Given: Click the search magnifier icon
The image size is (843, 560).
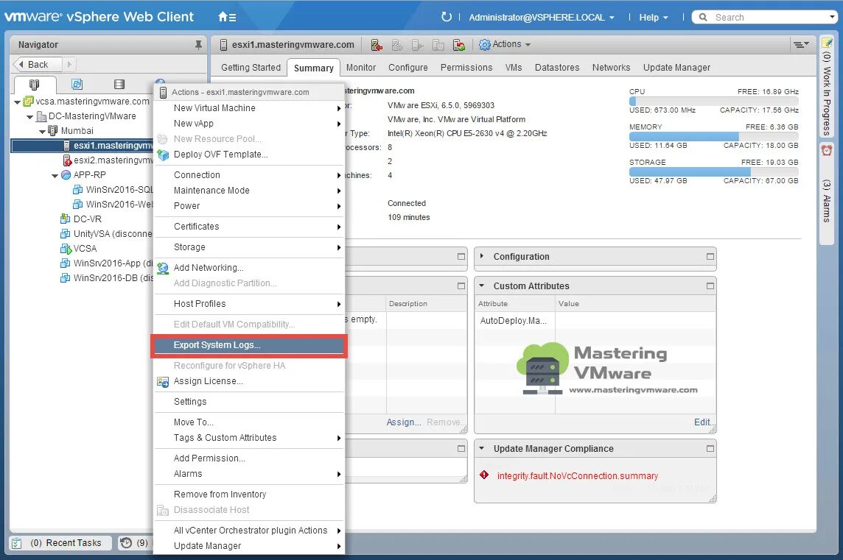Looking at the screenshot, I should pyautogui.click(x=703, y=17).
